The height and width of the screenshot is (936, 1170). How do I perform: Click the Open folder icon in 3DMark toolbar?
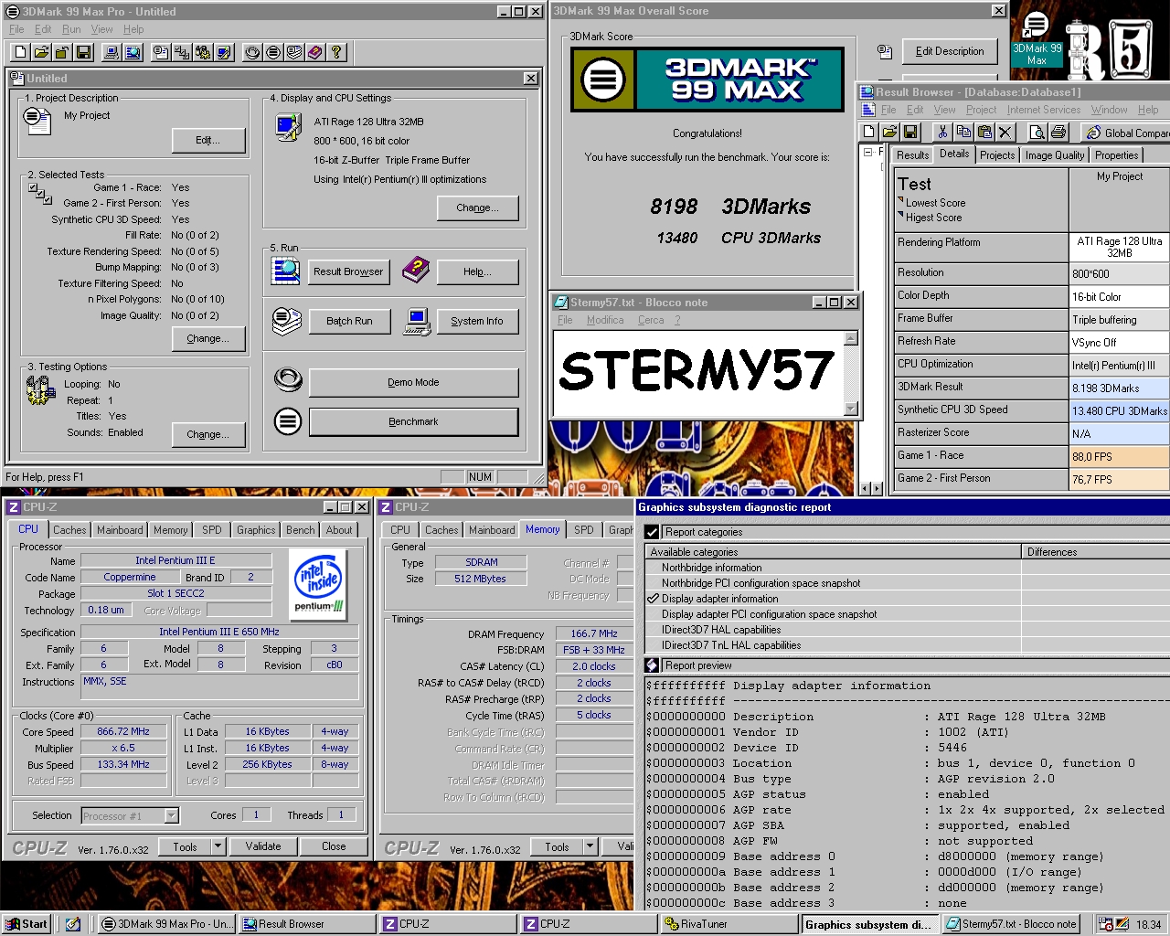[41, 52]
